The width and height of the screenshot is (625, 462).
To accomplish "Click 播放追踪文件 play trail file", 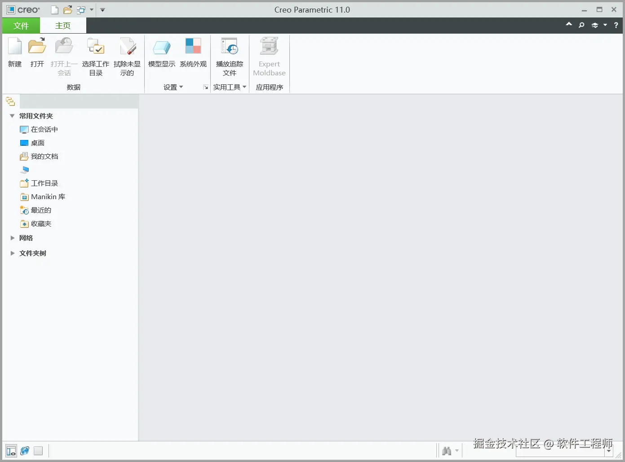I will click(230, 57).
